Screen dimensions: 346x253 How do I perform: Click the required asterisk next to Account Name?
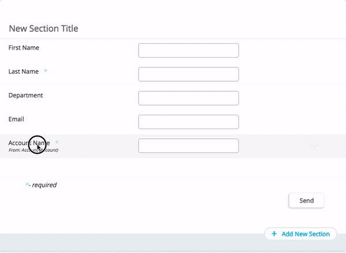point(57,142)
